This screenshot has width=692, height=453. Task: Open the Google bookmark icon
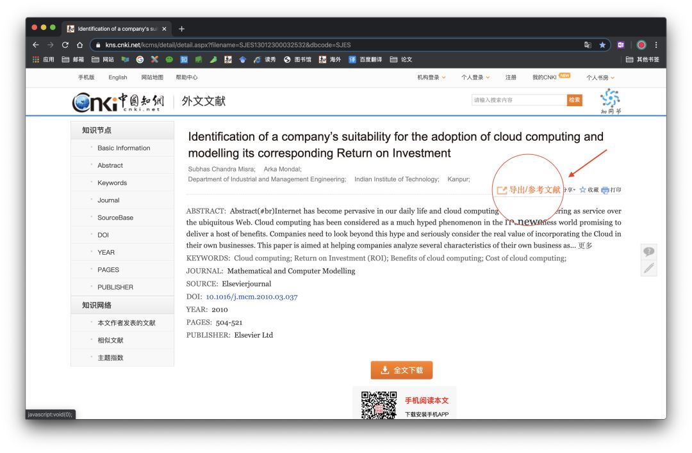point(140,60)
